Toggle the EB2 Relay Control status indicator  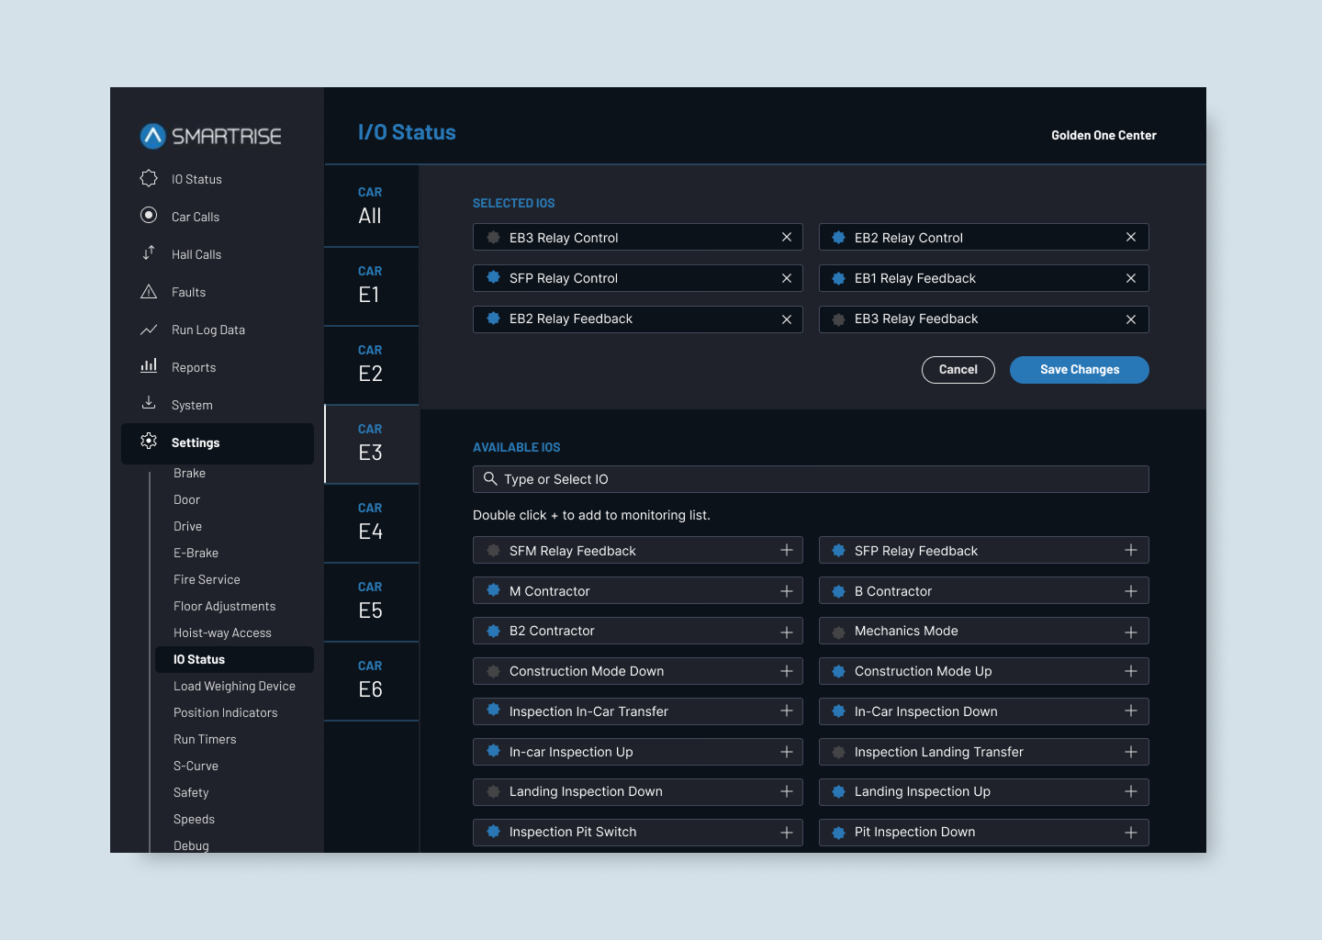[x=838, y=238]
